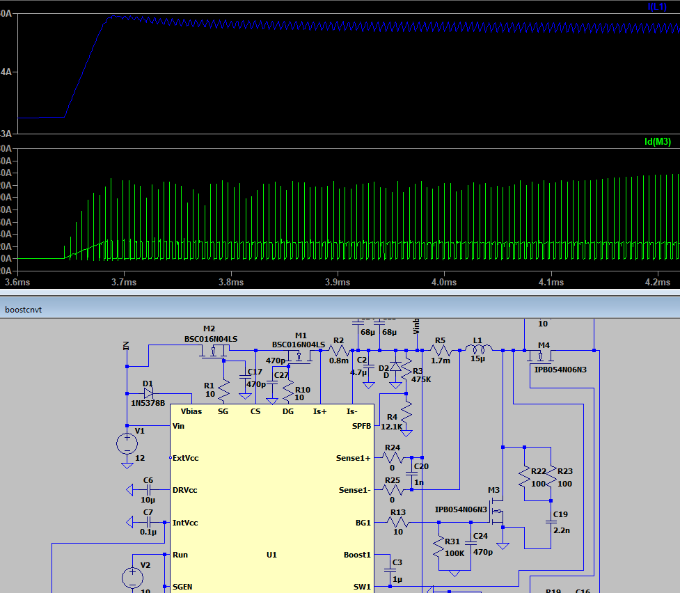Click the 4.0ms time axis label

click(x=444, y=282)
